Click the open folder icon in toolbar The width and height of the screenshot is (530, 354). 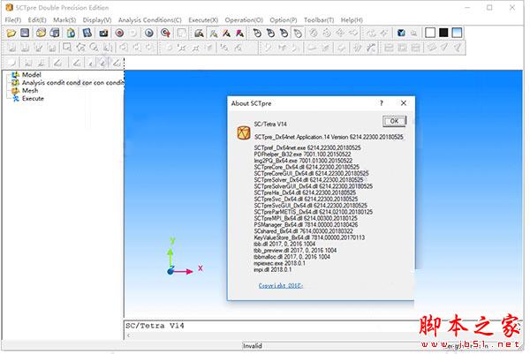[11, 33]
